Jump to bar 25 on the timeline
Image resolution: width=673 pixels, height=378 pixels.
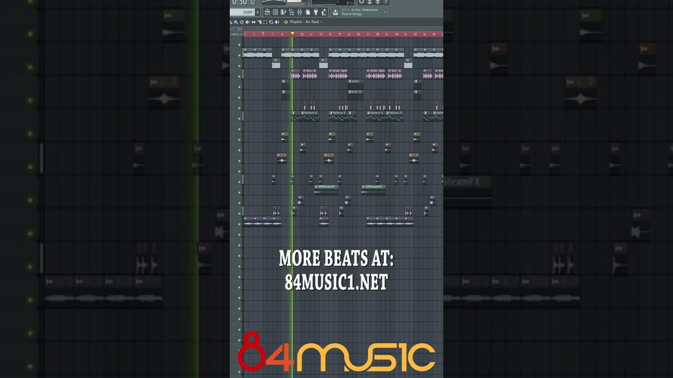click(359, 34)
